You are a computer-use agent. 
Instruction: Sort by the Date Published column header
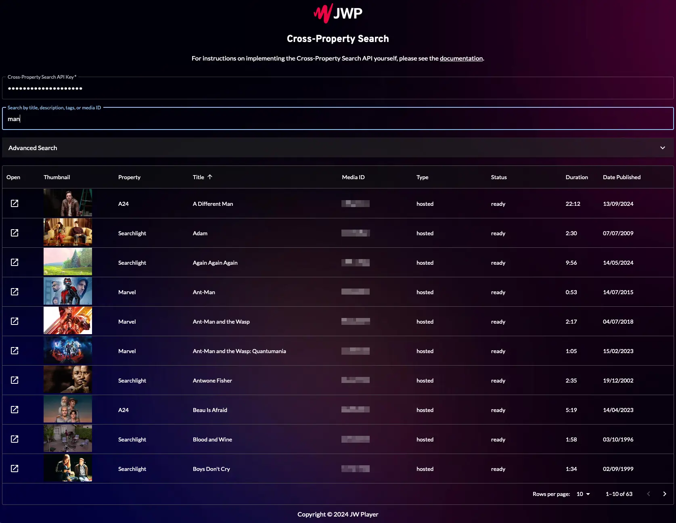click(622, 177)
